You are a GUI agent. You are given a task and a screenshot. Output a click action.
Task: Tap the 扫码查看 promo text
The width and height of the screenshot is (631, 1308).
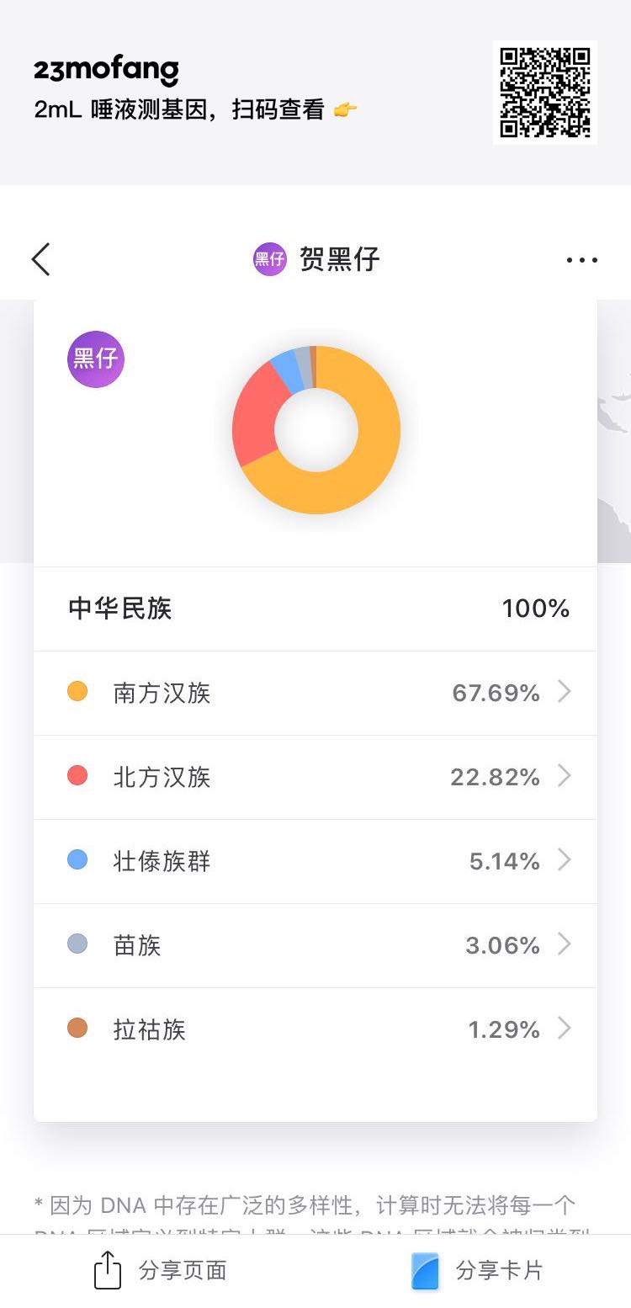278,110
